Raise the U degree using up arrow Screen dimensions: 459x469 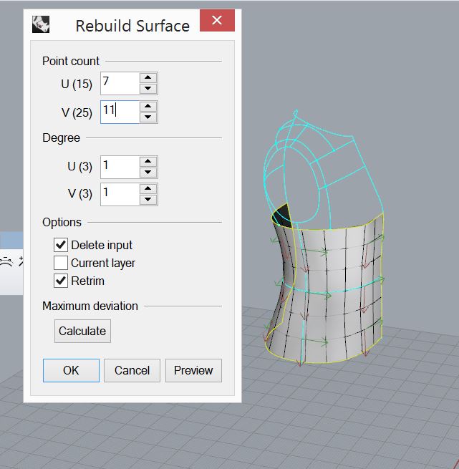[x=148, y=162]
